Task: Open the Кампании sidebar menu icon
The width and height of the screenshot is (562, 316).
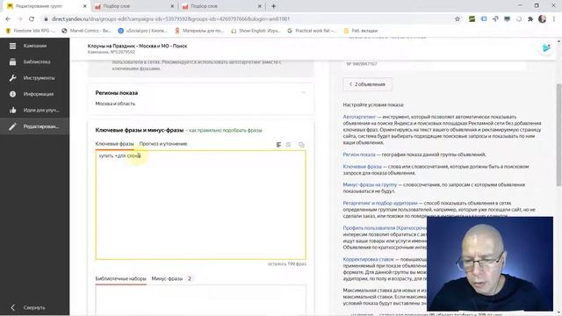Action: coord(12,46)
